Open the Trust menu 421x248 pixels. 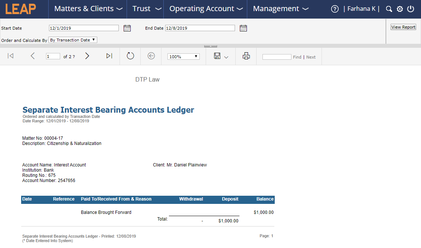click(x=145, y=9)
